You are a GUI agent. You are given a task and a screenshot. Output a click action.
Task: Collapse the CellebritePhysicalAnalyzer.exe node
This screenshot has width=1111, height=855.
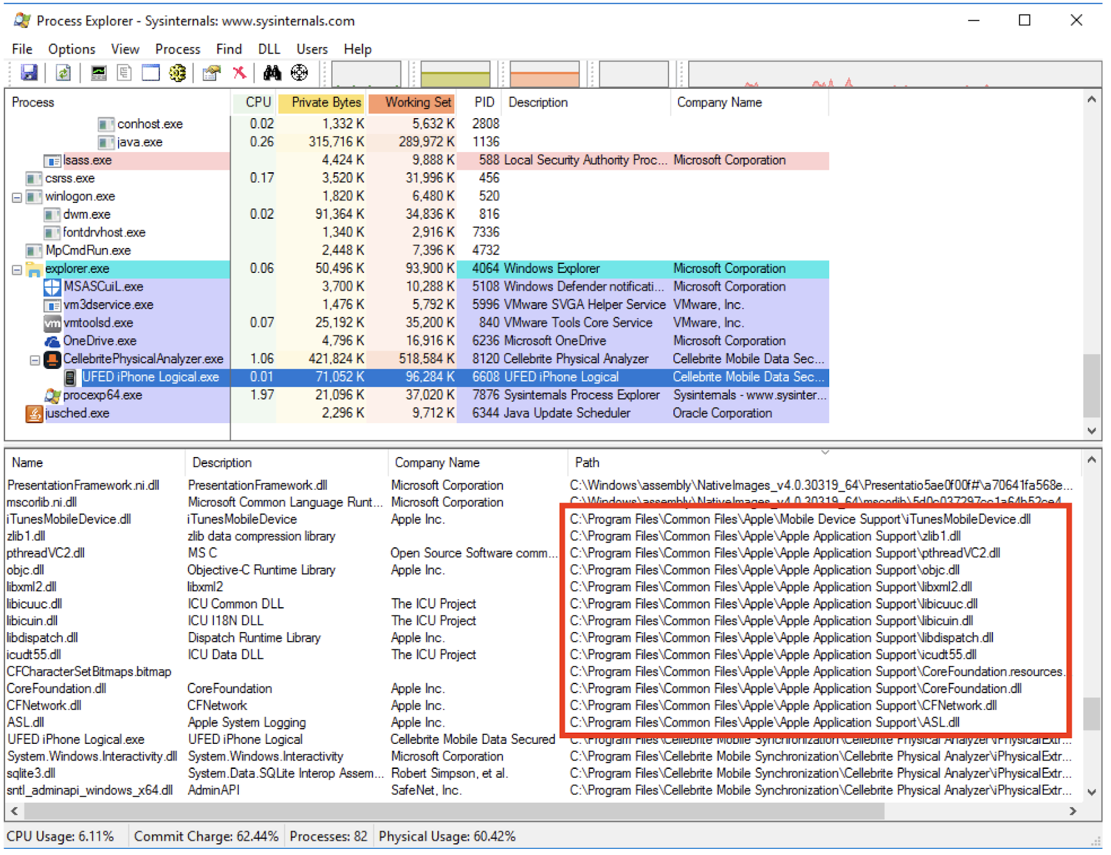tap(35, 360)
